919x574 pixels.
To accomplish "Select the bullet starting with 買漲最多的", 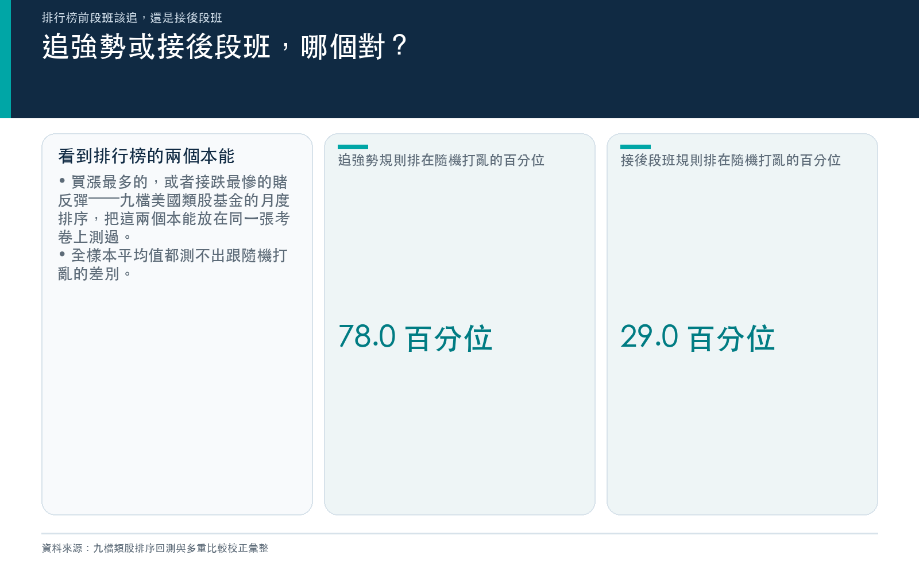I will coord(173,210).
